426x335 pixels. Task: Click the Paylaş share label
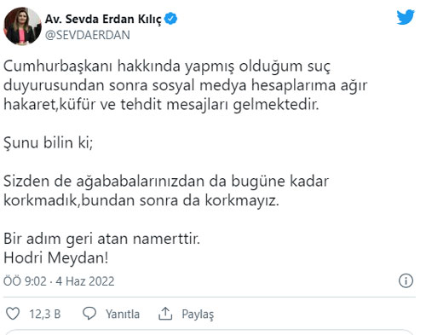tap(198, 315)
